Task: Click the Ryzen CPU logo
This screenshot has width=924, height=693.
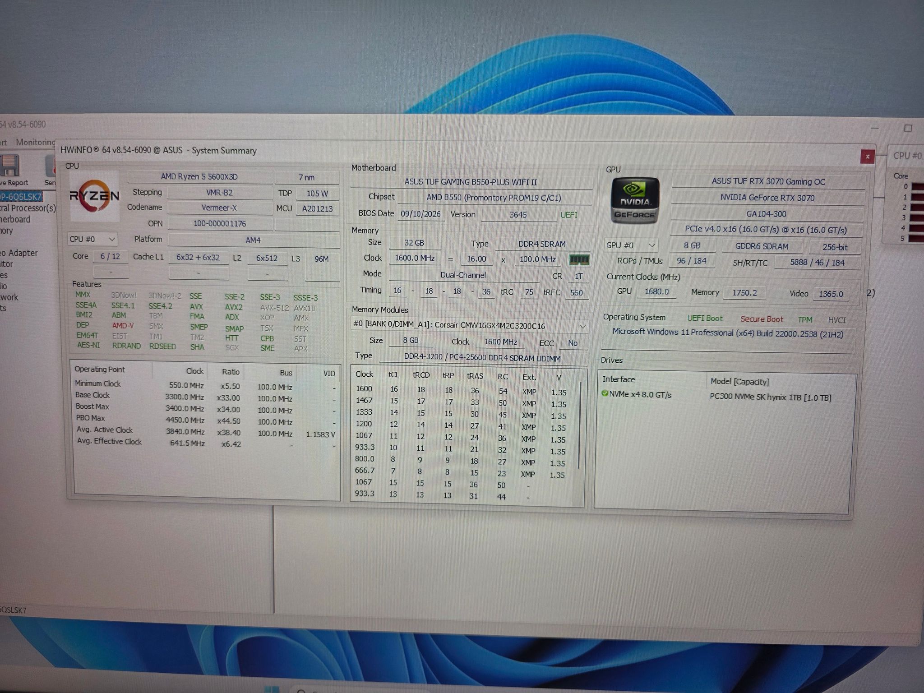Action: [95, 196]
